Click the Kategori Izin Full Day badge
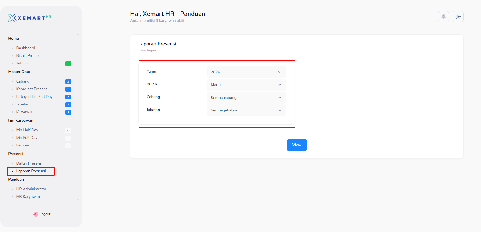481x232 pixels. coord(68,97)
